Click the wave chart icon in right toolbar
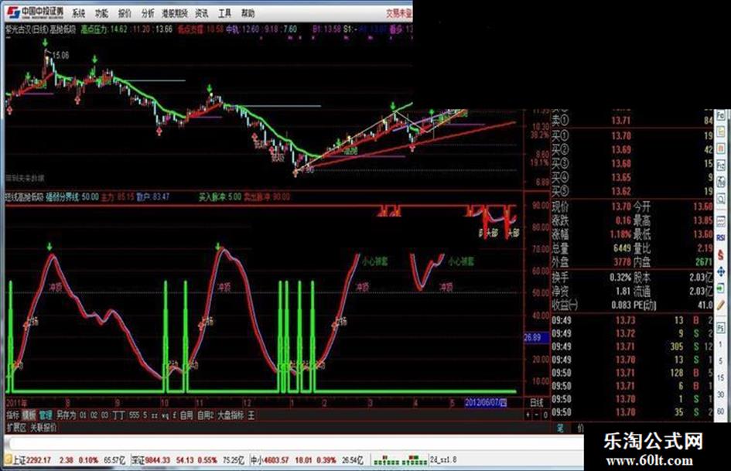Image resolution: width=731 pixels, height=471 pixels. point(721,220)
